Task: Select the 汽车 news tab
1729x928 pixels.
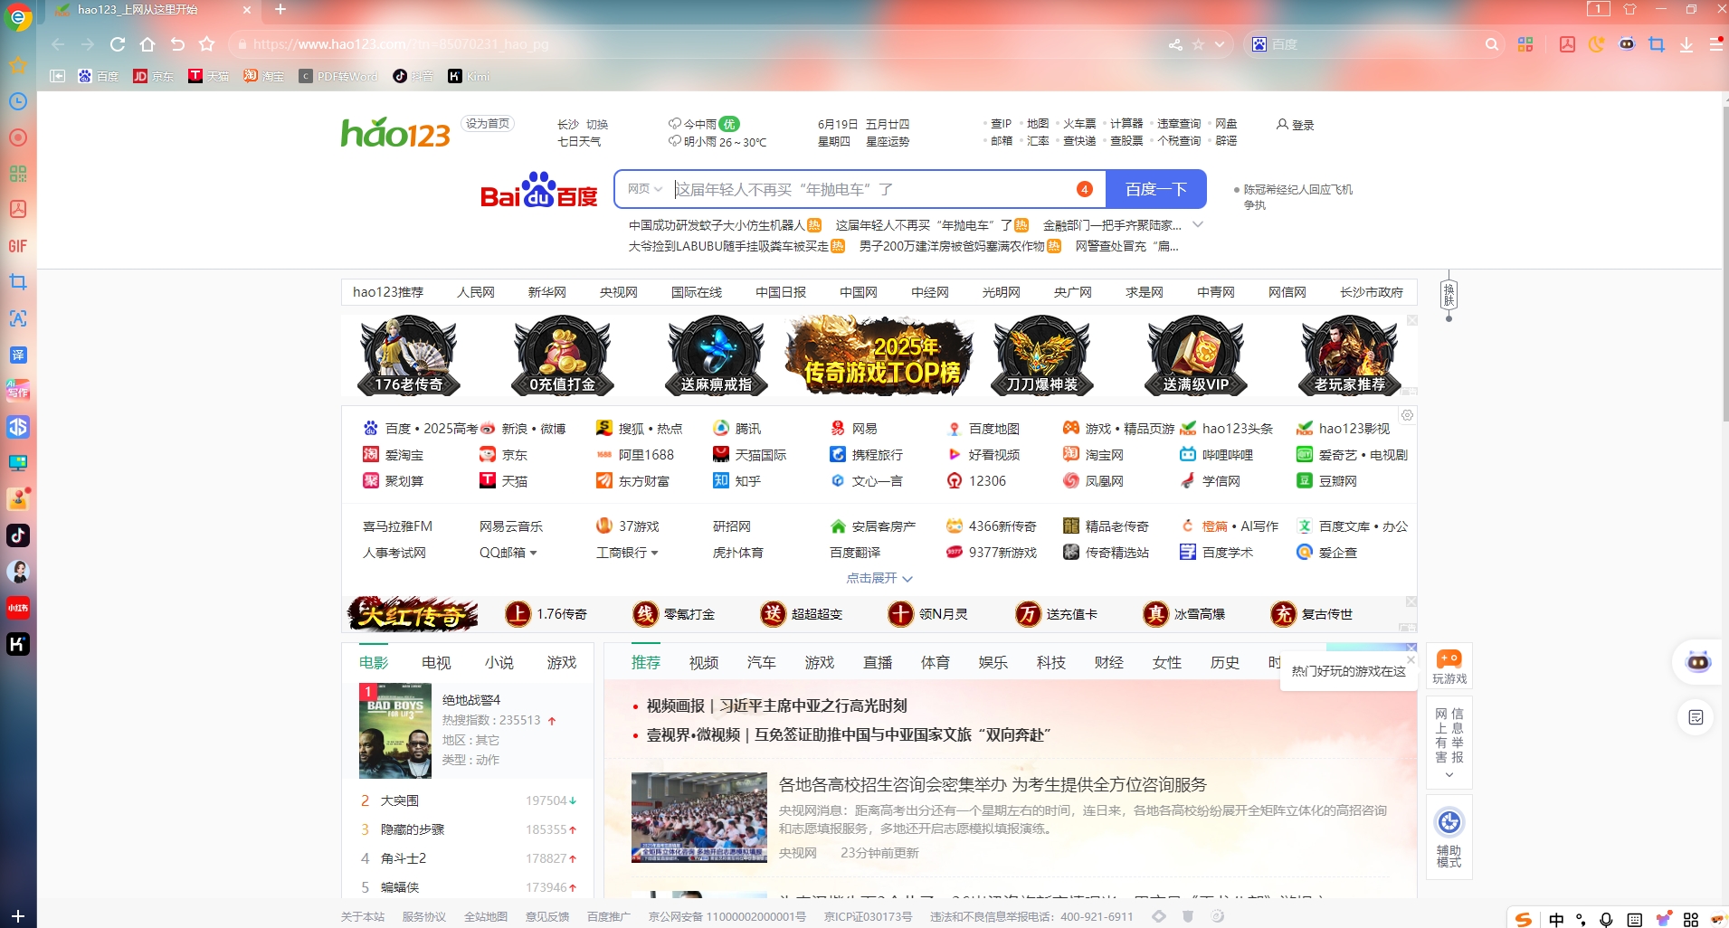Action: [761, 663]
